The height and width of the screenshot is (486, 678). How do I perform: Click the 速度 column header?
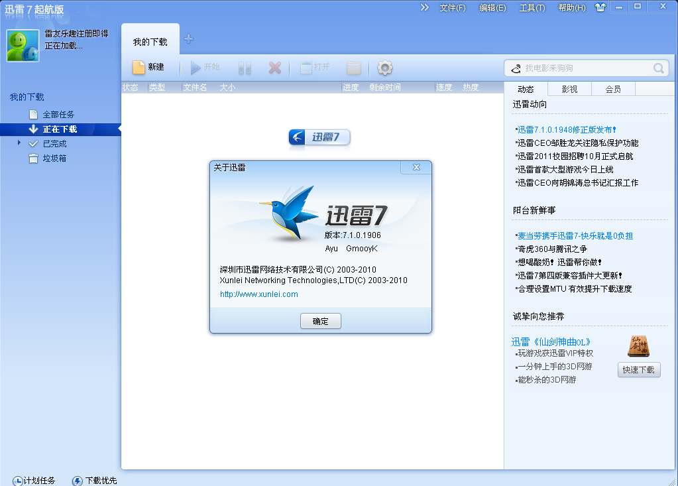(444, 88)
